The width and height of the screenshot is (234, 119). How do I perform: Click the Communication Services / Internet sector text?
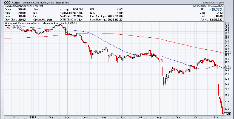[24, 6]
